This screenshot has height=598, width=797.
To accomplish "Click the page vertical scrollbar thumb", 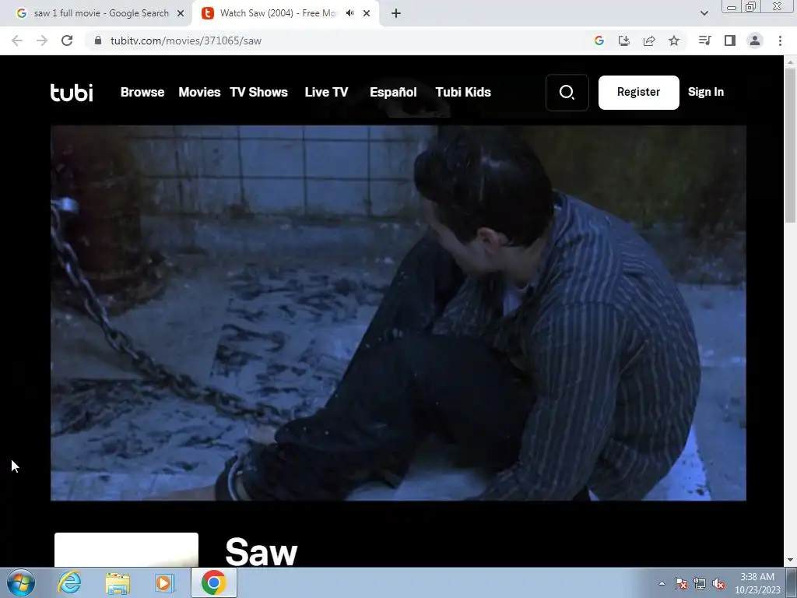I will point(790,145).
